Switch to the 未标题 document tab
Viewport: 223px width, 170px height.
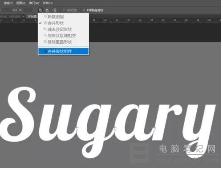coord(32,17)
